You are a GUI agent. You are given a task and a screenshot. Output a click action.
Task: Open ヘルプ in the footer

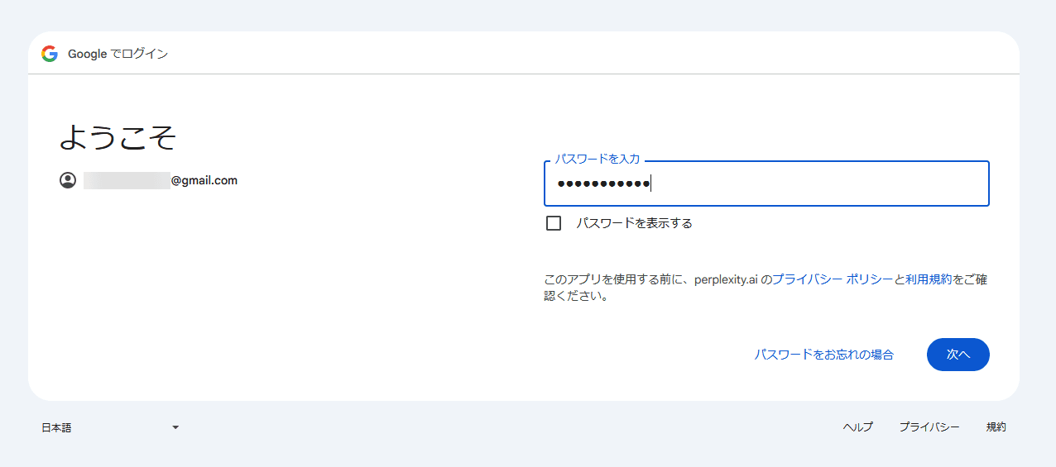click(x=857, y=427)
